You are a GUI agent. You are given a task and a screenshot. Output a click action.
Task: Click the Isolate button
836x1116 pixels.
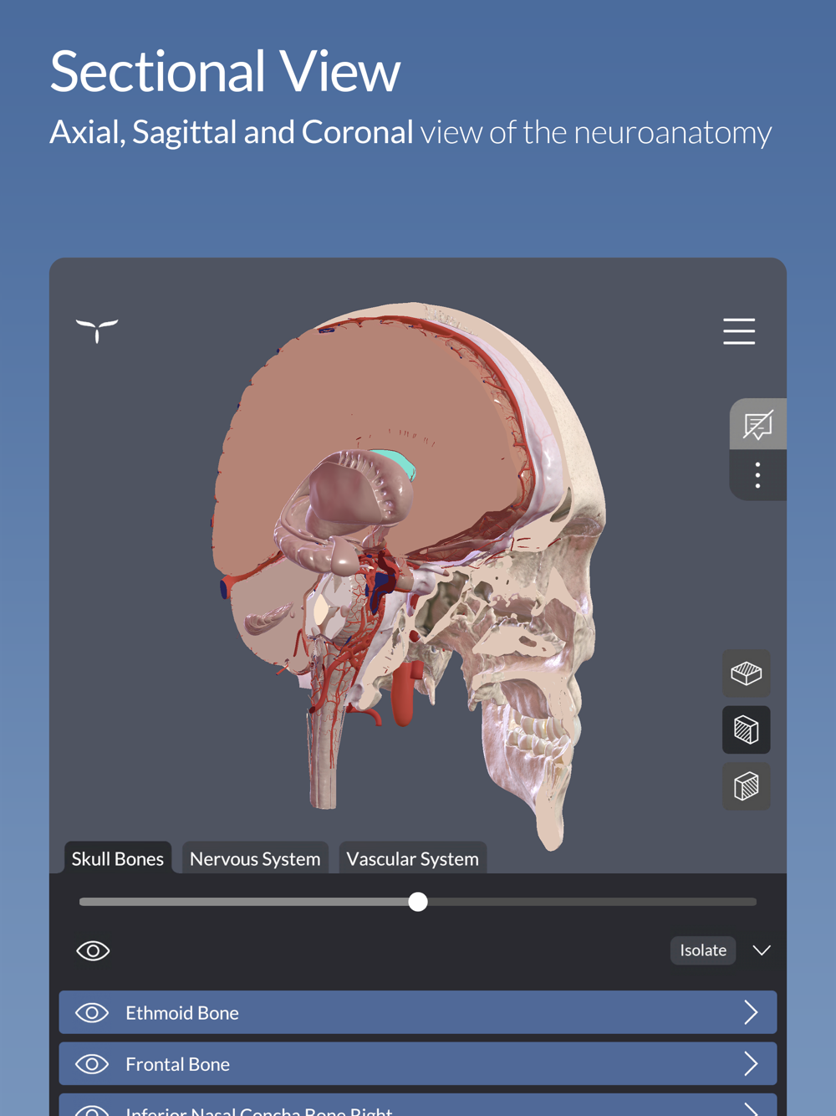point(703,950)
